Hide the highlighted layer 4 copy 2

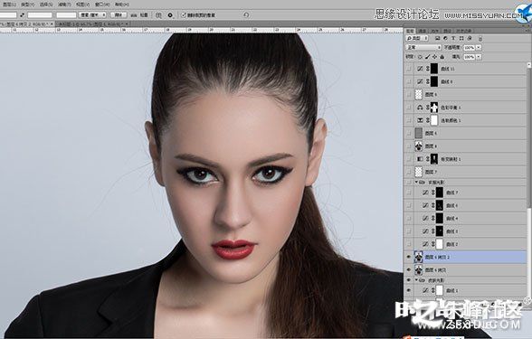409,258
